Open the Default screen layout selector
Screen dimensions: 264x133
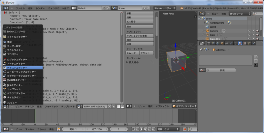pyautogui.click(x=74, y=8)
